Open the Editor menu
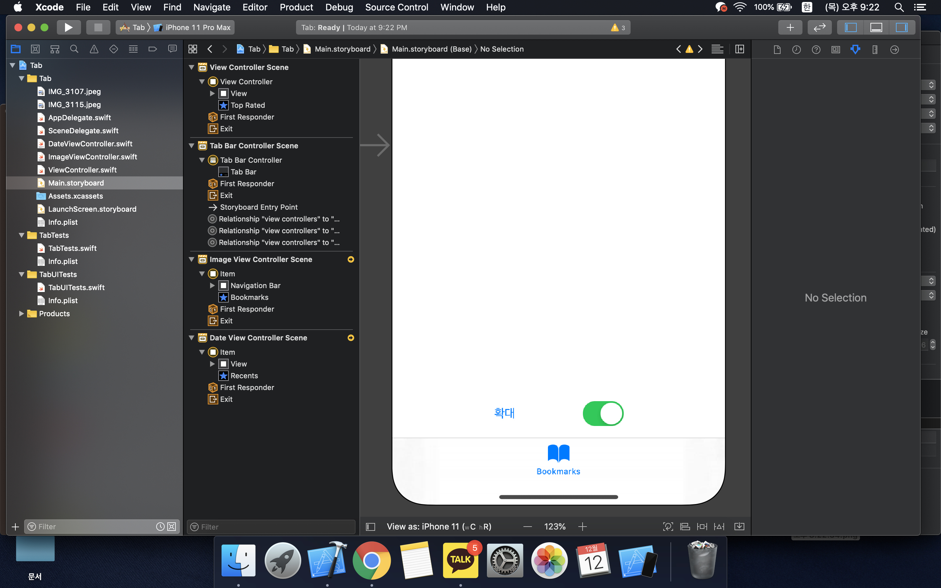 (255, 7)
